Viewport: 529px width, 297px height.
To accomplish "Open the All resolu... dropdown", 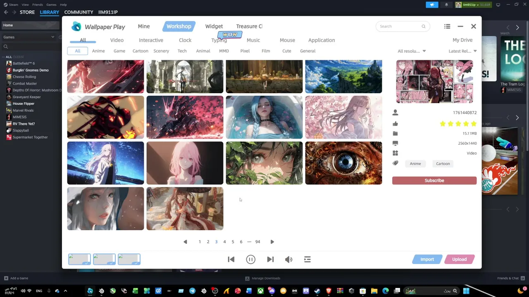I will click(412, 51).
